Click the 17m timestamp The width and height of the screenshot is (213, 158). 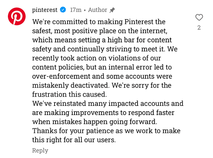pyautogui.click(x=76, y=10)
